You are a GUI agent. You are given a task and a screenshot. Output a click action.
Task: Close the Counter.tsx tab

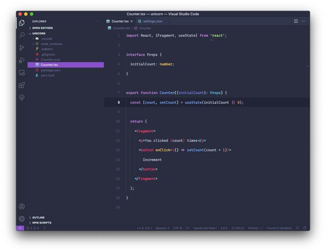pyautogui.click(x=131, y=21)
